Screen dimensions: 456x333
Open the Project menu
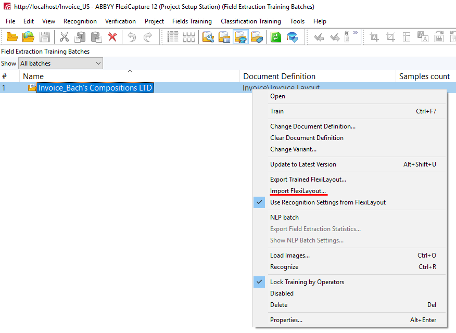[x=154, y=21]
